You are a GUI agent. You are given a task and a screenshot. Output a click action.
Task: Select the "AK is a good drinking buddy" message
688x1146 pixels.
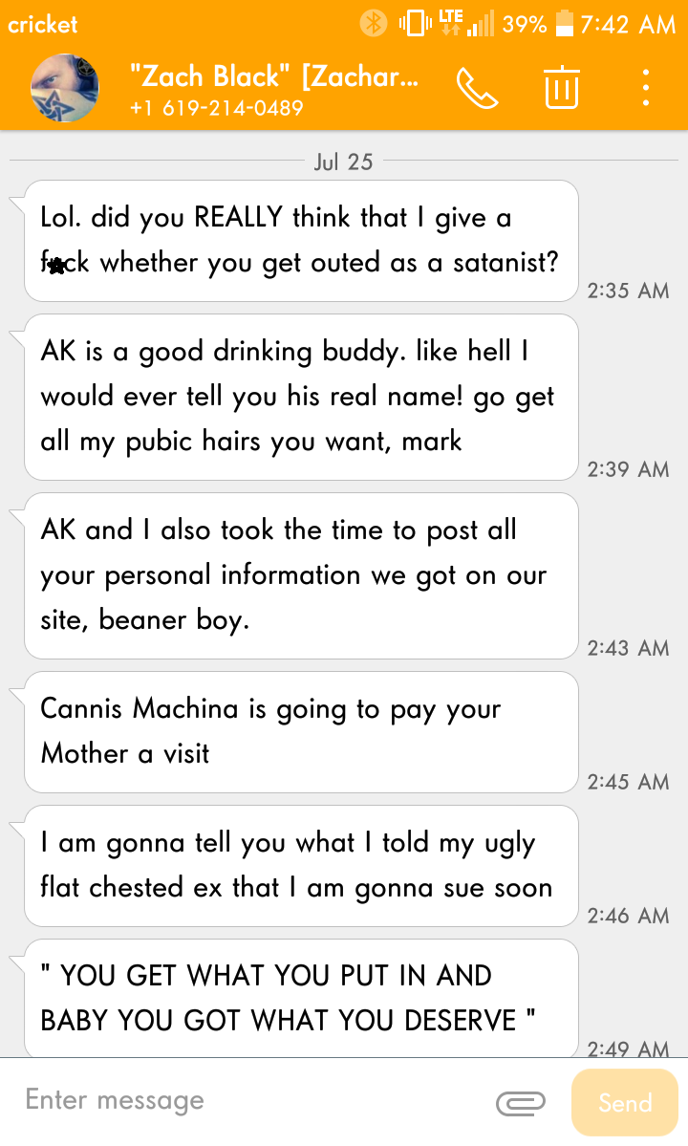(x=301, y=397)
